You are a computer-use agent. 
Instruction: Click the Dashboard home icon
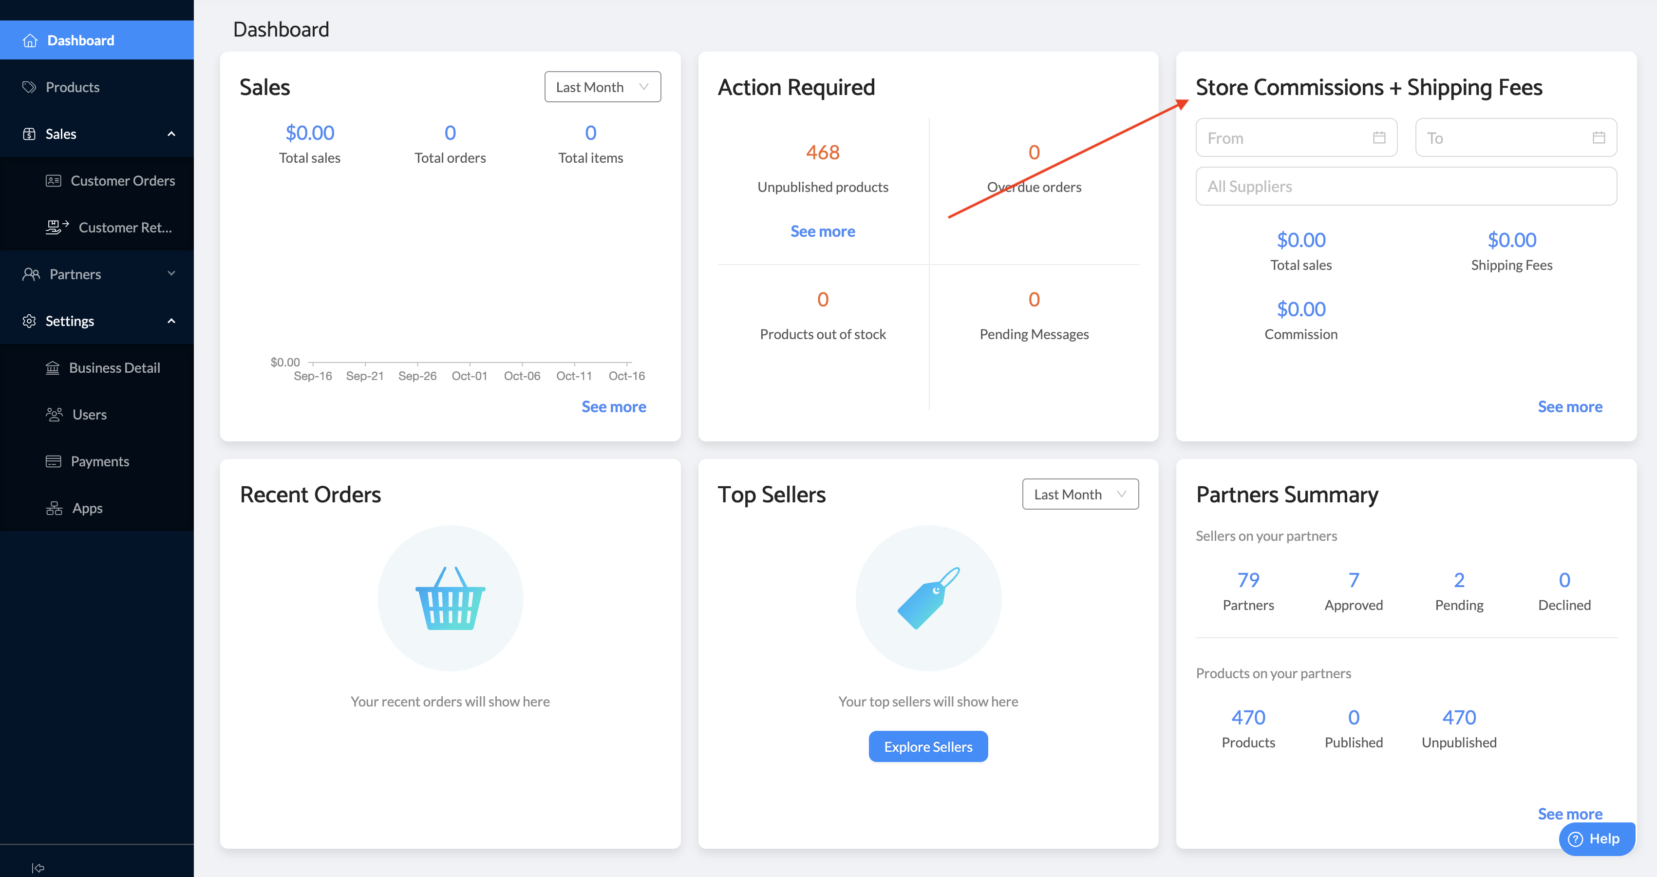(30, 40)
